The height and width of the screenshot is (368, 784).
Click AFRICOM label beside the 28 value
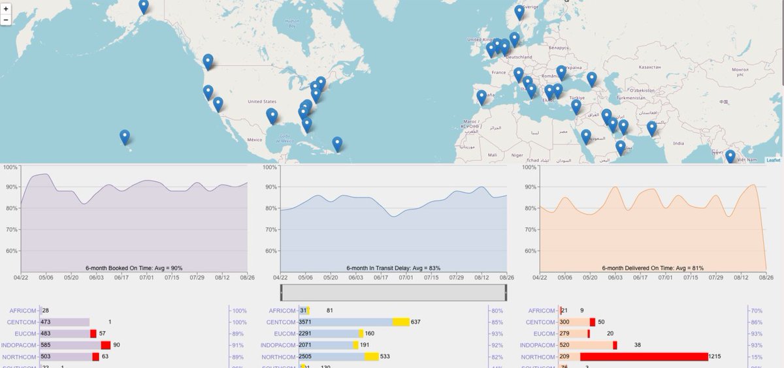24,310
